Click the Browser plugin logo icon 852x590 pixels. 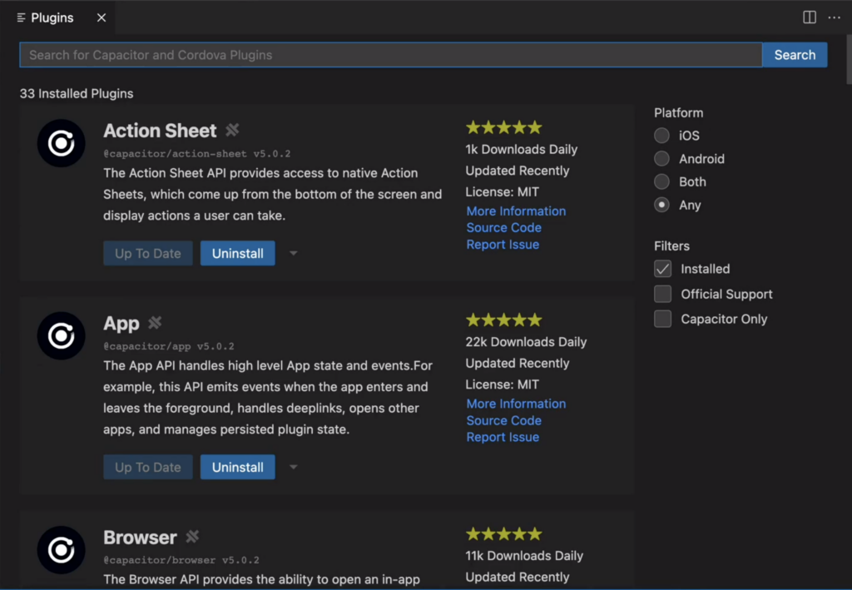pos(61,549)
